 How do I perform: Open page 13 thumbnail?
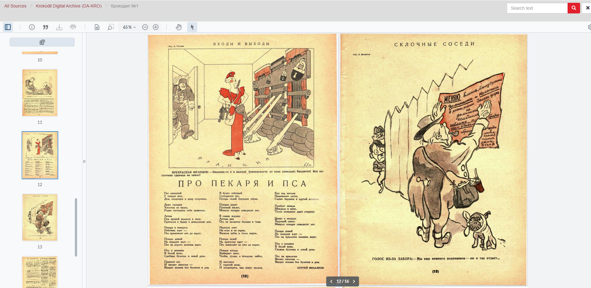40,218
